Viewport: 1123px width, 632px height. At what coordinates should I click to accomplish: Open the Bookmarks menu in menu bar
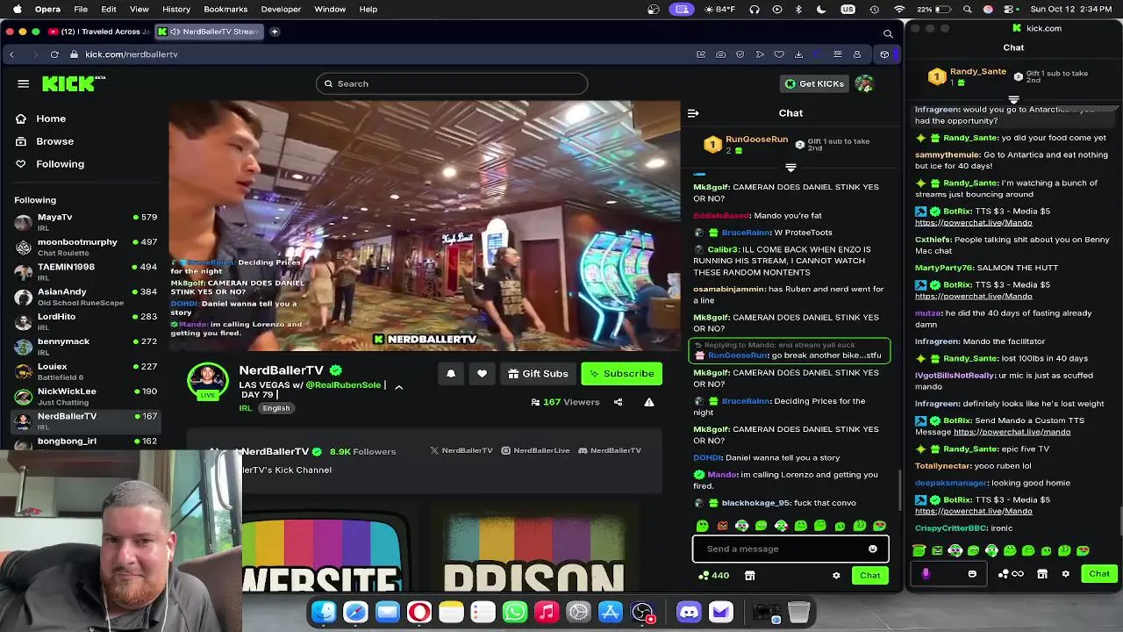pos(225,9)
